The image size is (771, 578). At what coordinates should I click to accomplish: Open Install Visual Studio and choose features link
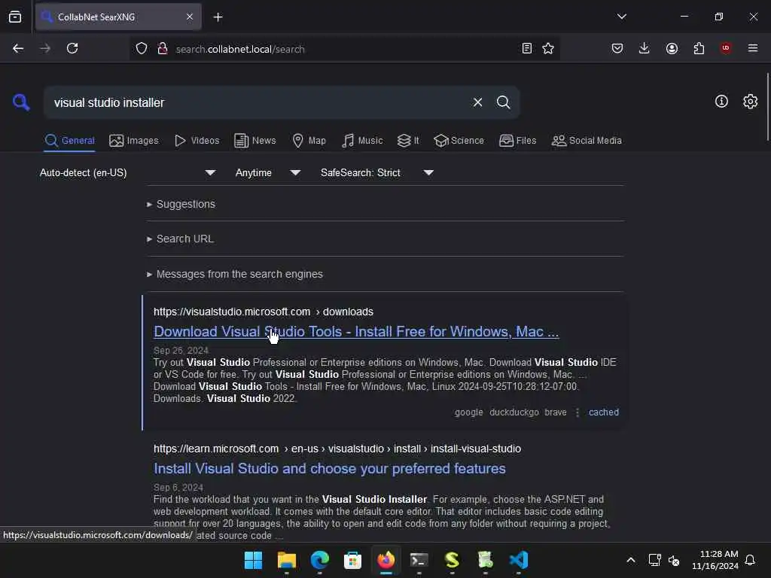click(x=330, y=468)
